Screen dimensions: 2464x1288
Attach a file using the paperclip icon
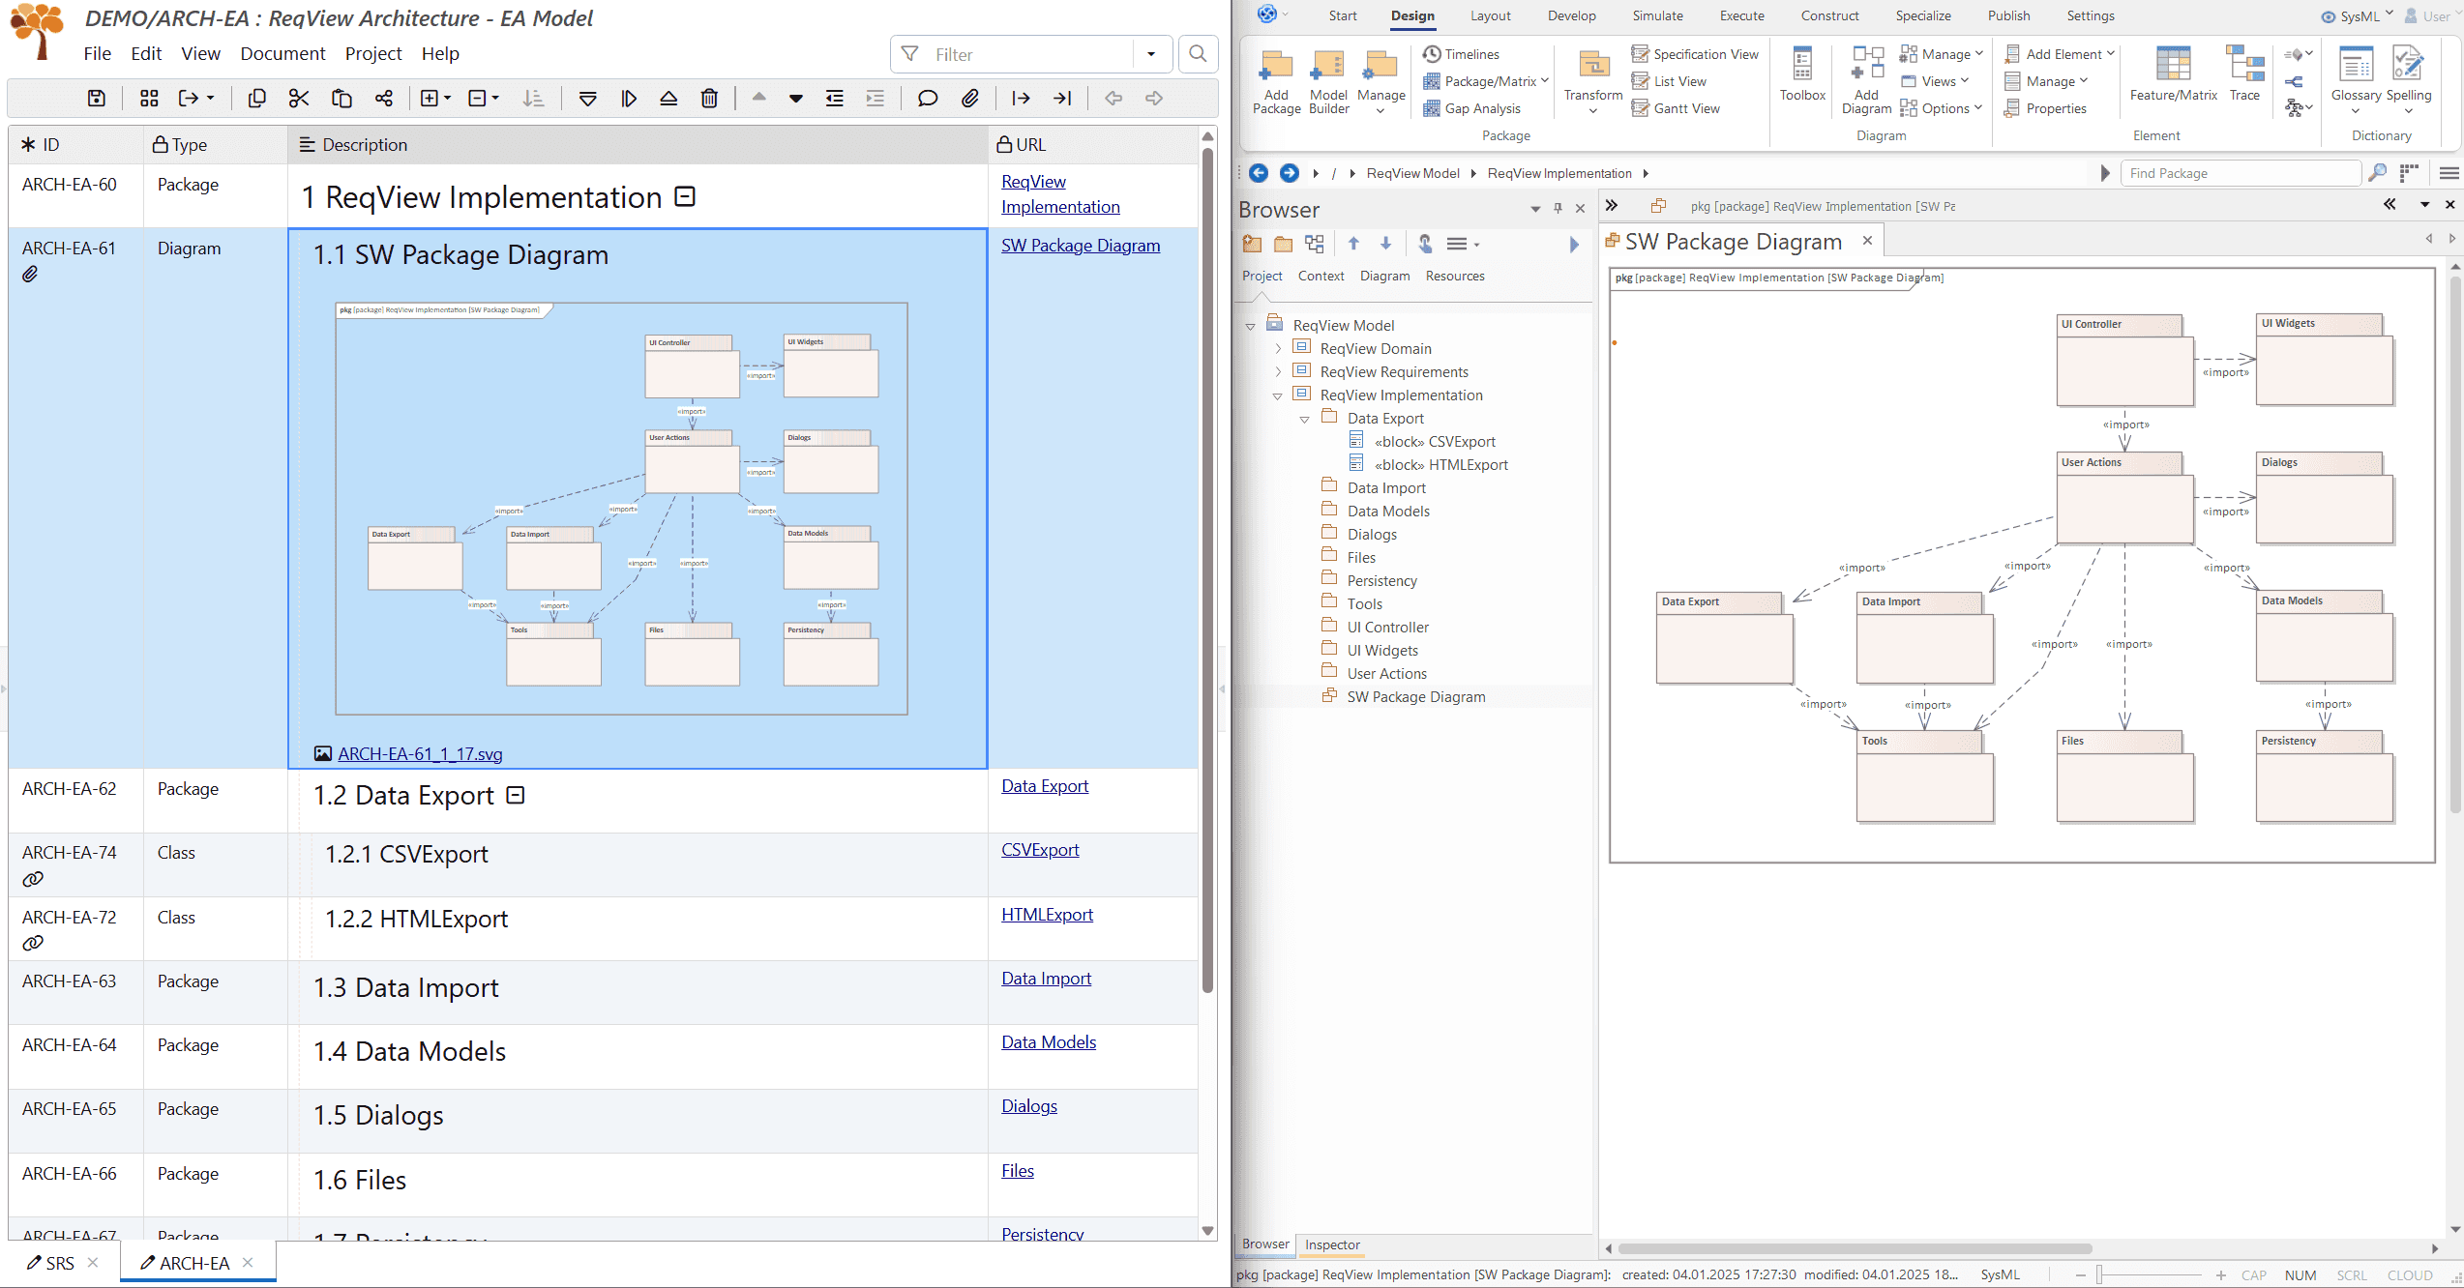pyautogui.click(x=970, y=98)
